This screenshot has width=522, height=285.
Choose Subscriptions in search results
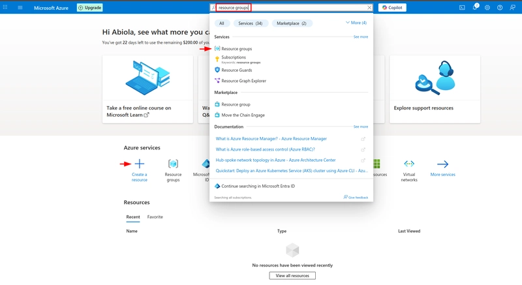point(234,57)
